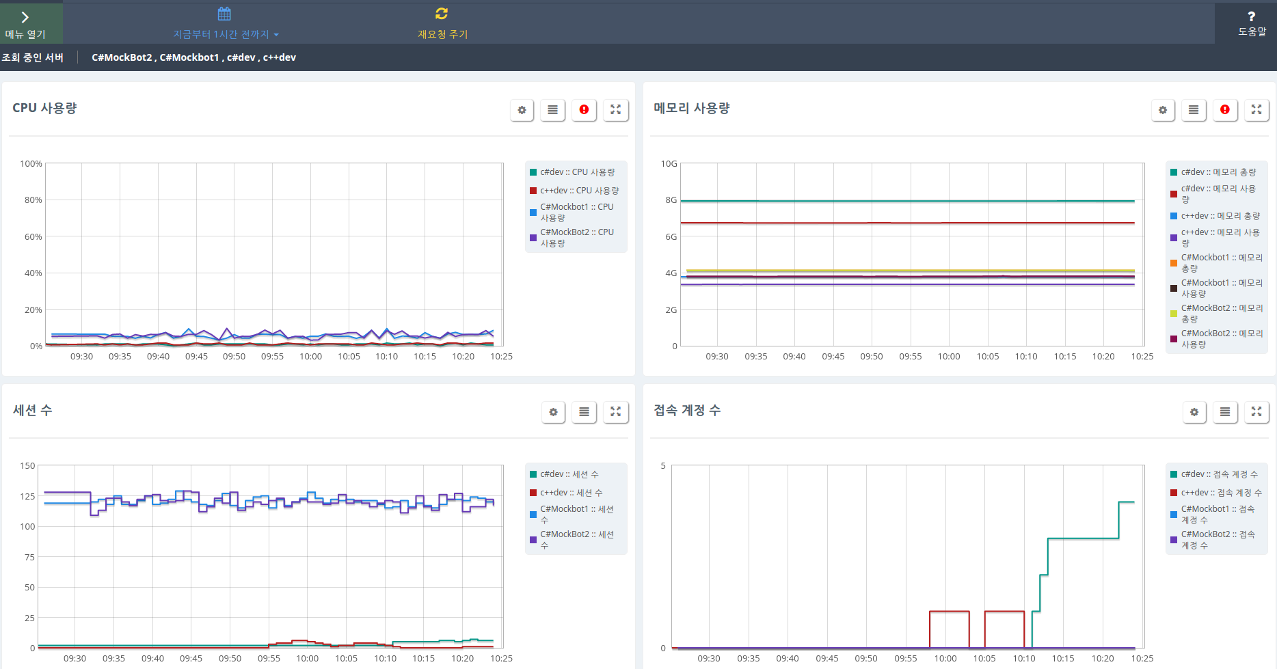1277x669 pixels.
Task: Click CPU 사용량 panel title
Action: [x=44, y=108]
